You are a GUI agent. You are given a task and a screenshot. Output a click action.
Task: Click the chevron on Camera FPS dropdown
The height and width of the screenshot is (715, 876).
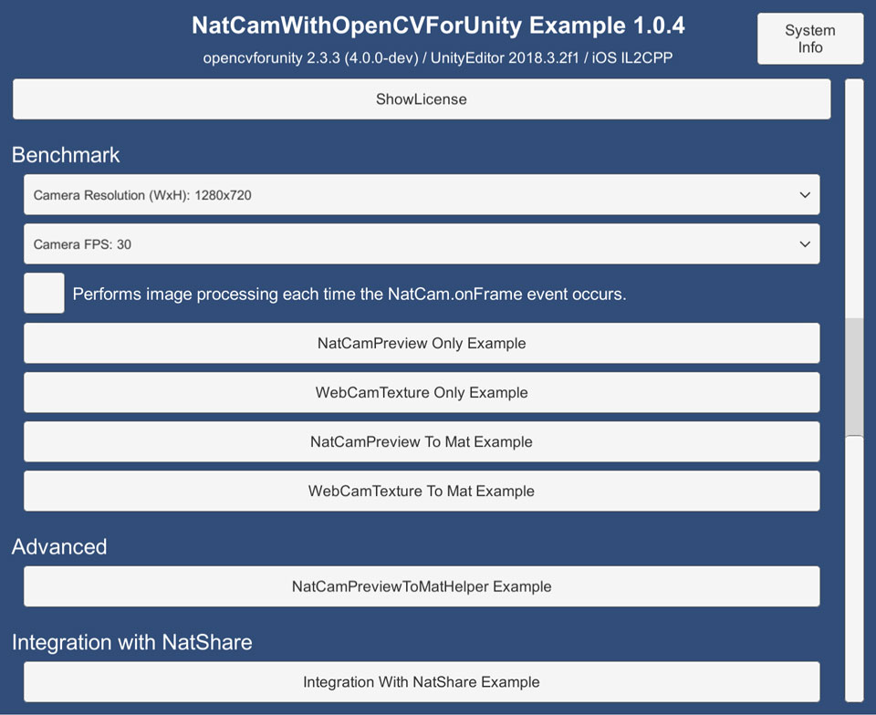pos(805,244)
